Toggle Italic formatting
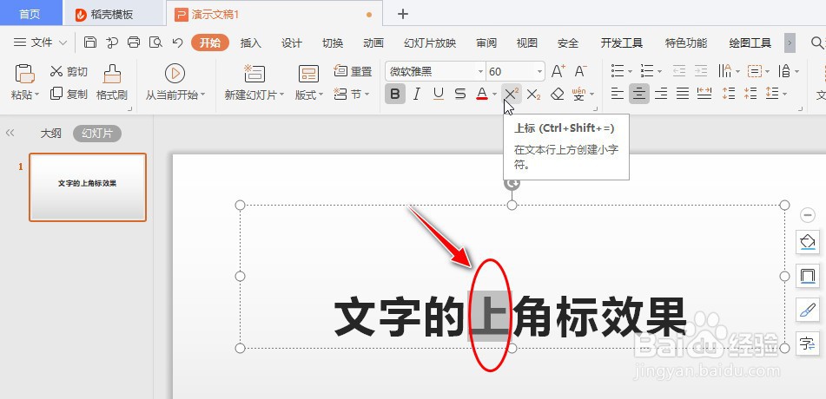 click(x=417, y=95)
